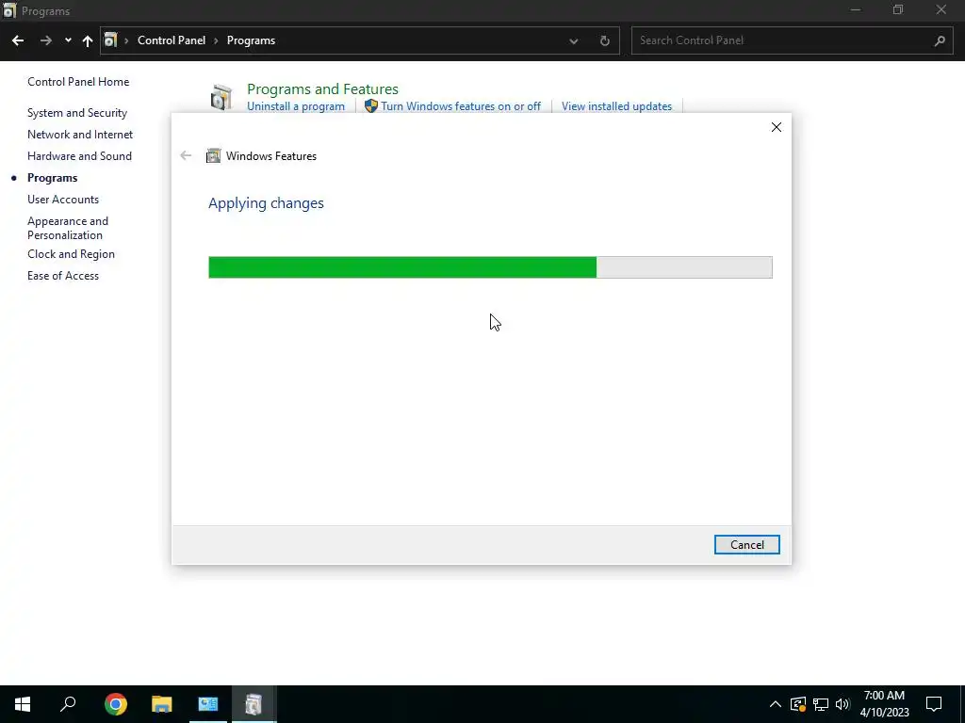965x723 pixels.
Task: Open the recent locations dropdown arrow
Action: [68, 40]
